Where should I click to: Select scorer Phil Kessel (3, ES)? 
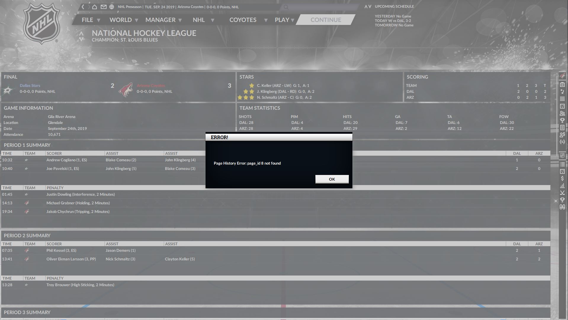click(x=61, y=250)
